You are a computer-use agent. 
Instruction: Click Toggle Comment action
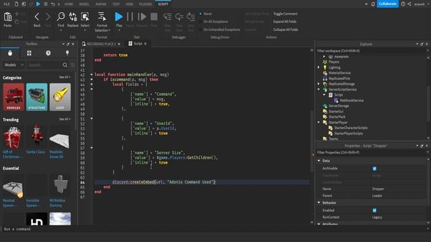285,13
